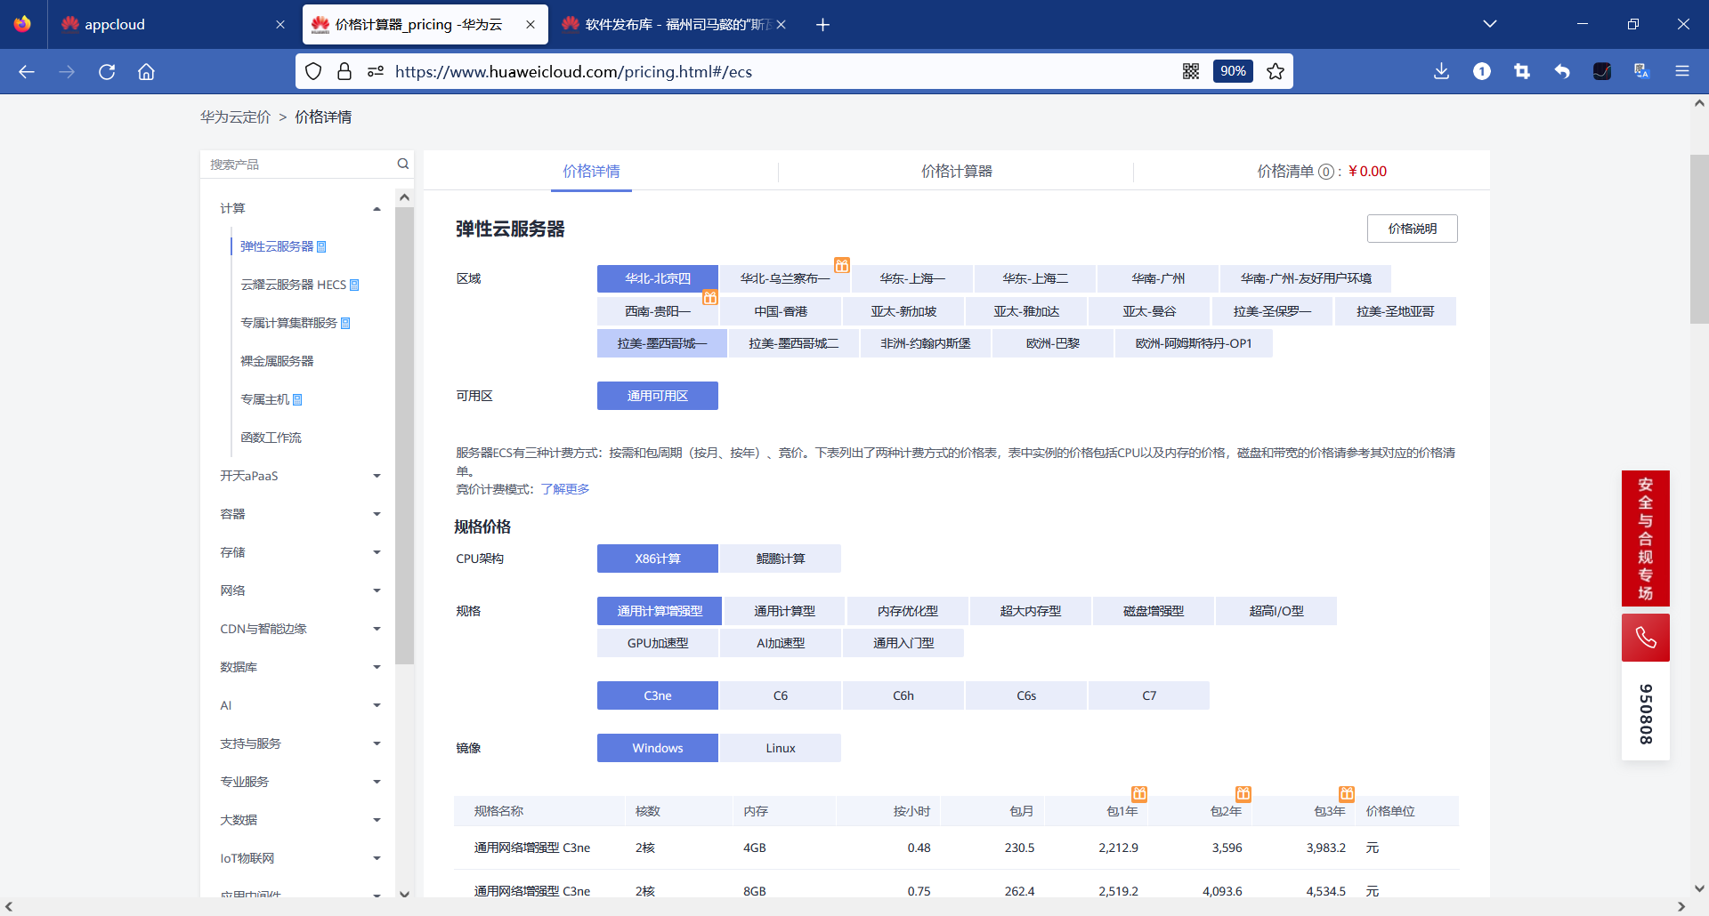Click the gift icon above 包1年 column
1709x916 pixels.
(1139, 793)
